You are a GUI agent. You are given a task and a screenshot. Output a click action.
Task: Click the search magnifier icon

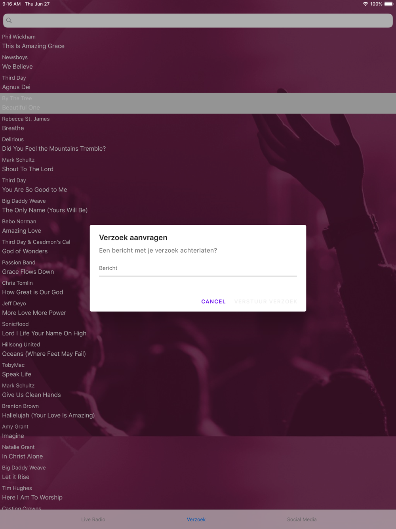tap(9, 21)
